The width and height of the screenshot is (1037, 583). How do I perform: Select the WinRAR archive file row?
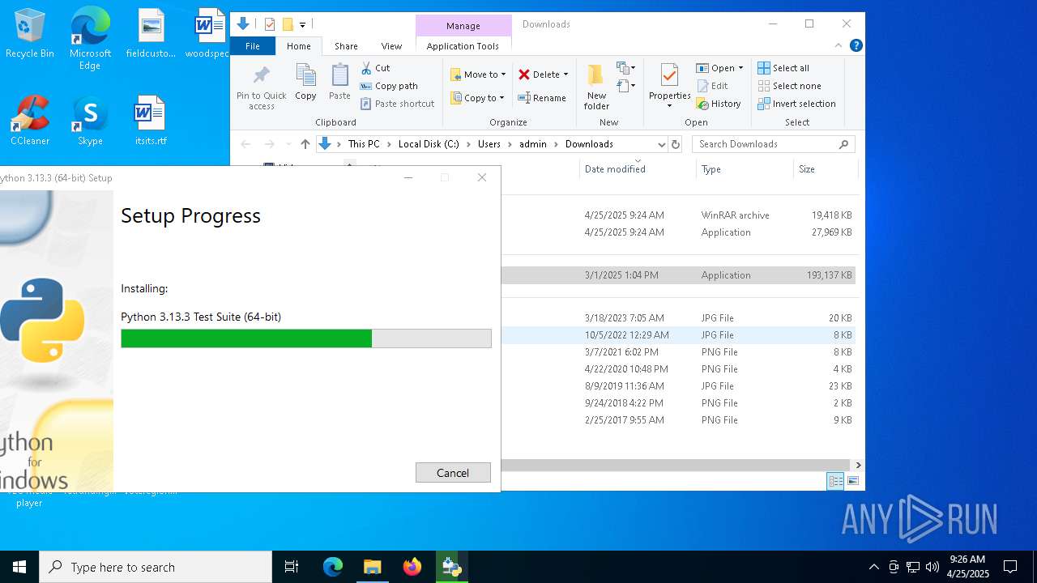click(678, 215)
